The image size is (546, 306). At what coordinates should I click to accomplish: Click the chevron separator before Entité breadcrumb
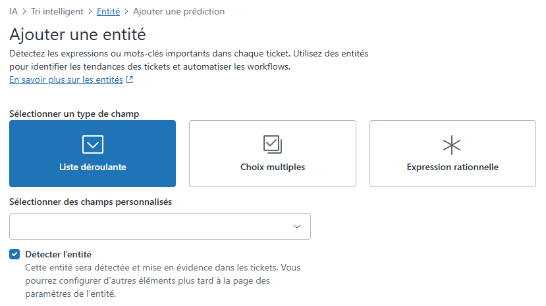coord(90,11)
